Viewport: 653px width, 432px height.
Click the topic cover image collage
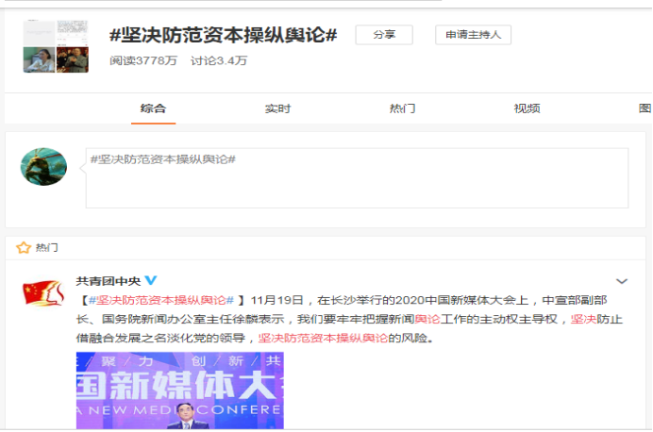(x=56, y=46)
